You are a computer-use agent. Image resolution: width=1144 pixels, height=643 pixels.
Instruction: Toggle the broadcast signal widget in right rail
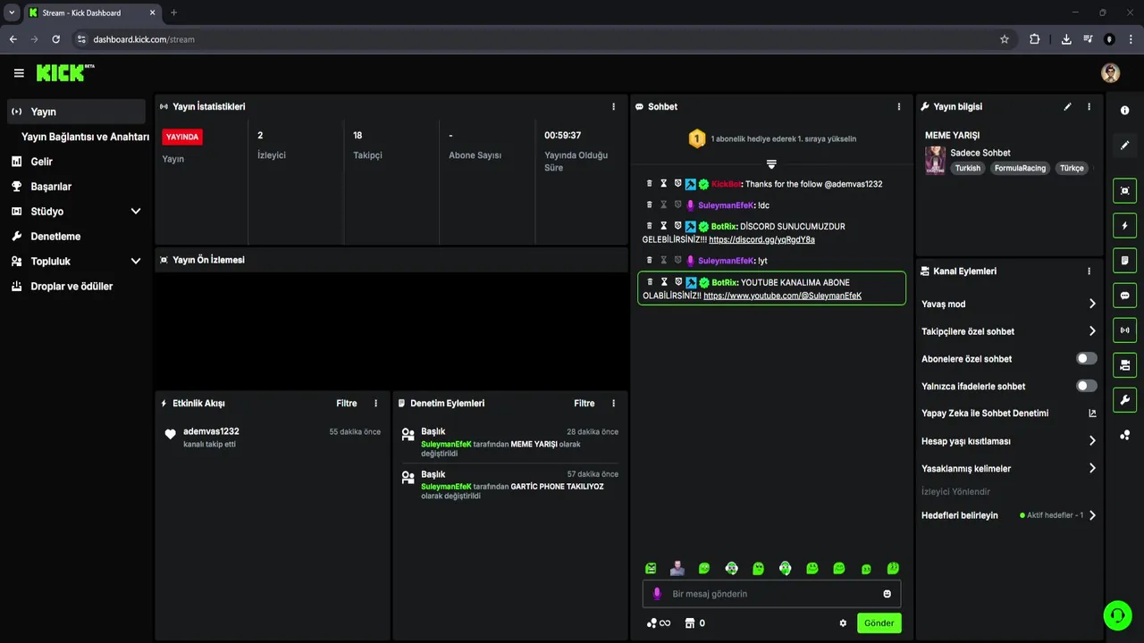[1124, 330]
